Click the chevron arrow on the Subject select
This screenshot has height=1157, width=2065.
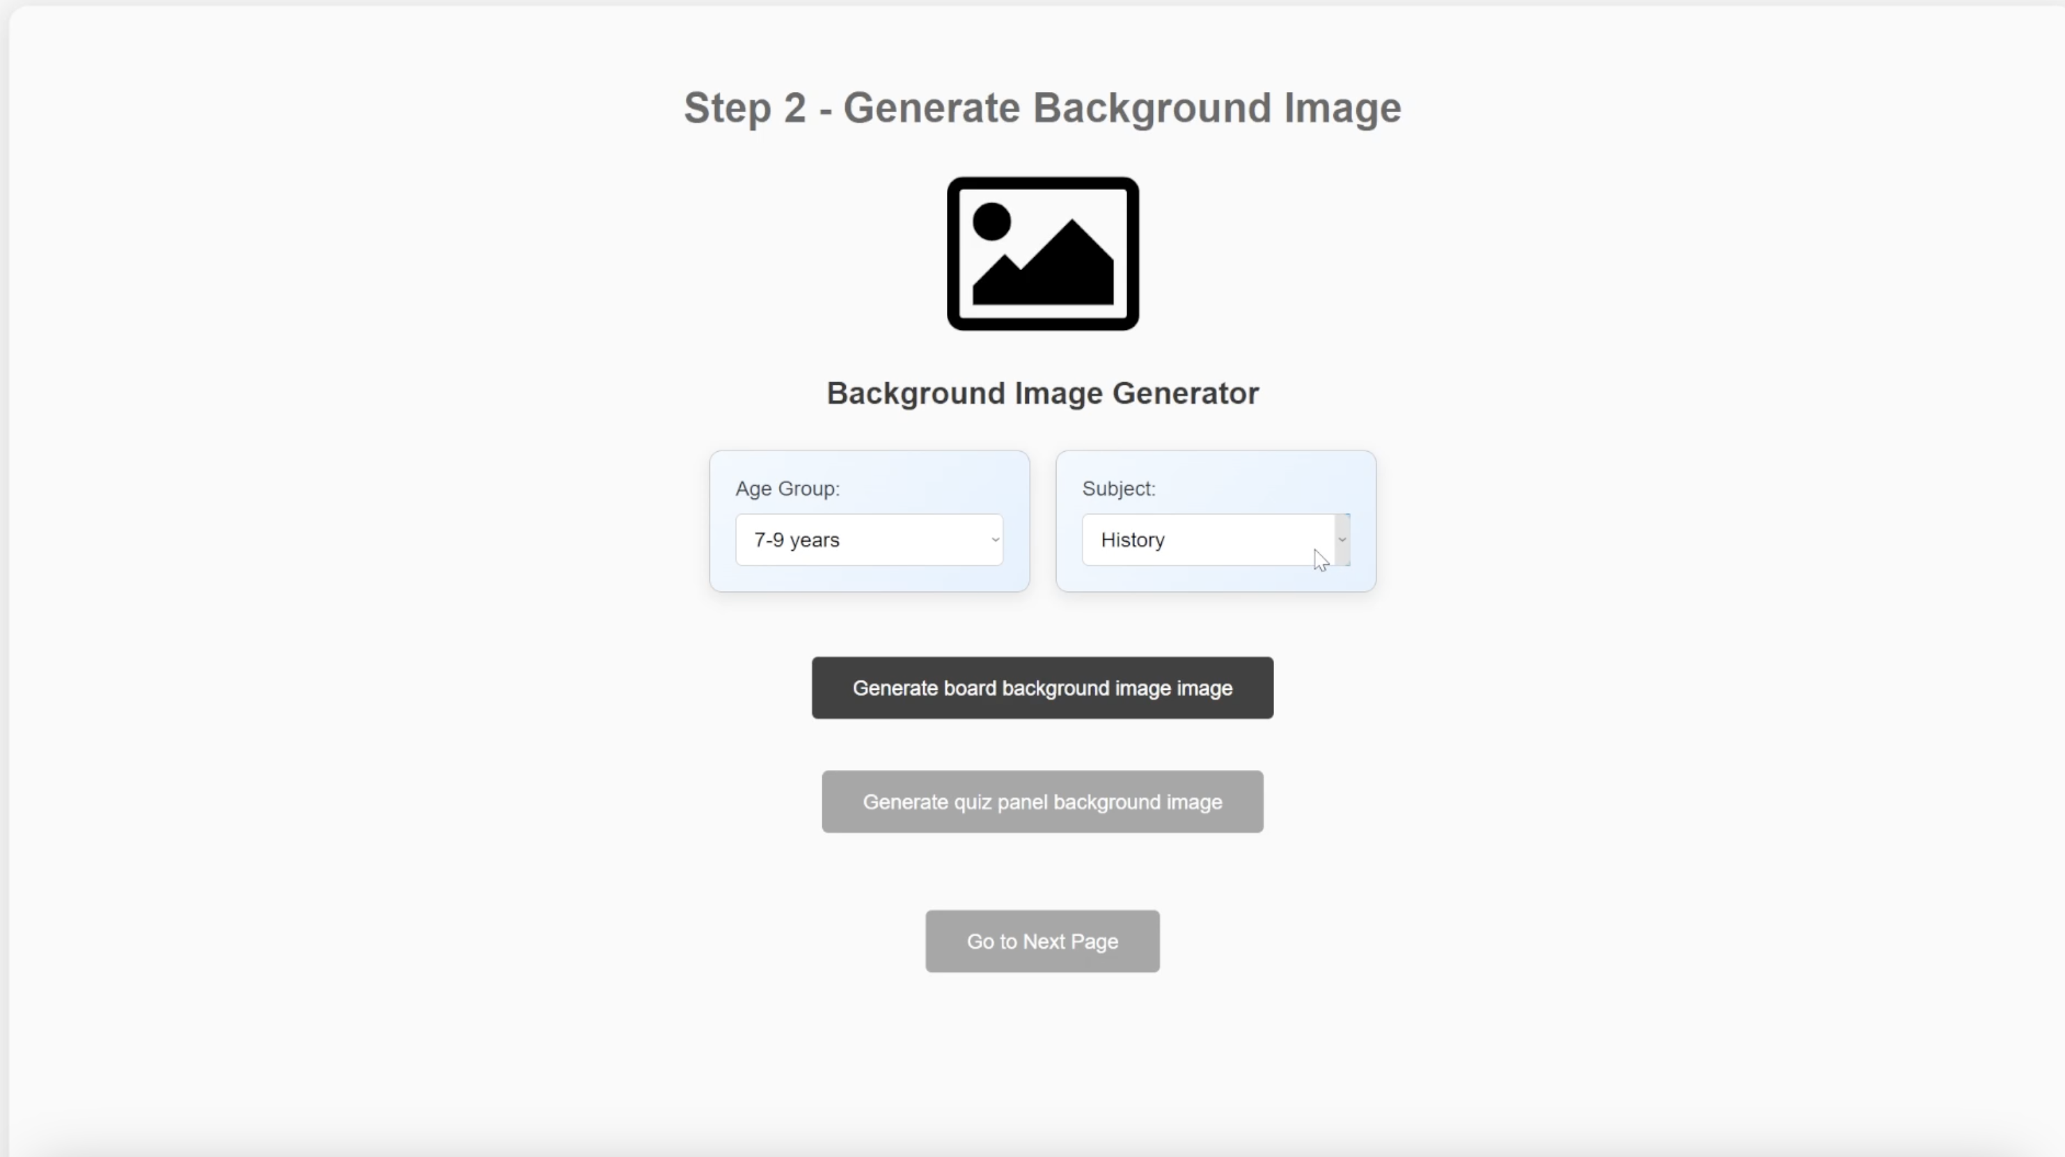click(1342, 540)
